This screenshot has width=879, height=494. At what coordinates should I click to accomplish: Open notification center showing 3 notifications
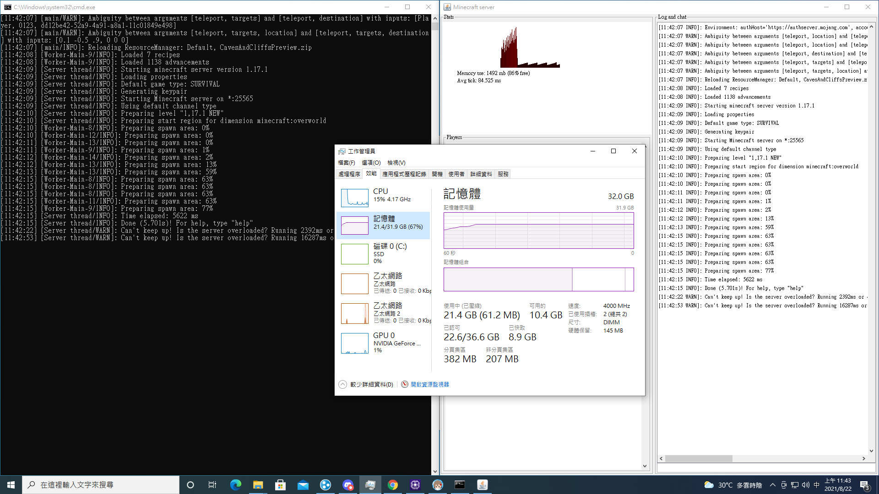(865, 484)
